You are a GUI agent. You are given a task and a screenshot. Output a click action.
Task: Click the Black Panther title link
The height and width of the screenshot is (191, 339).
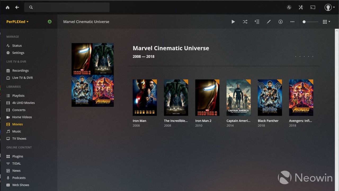click(268, 121)
